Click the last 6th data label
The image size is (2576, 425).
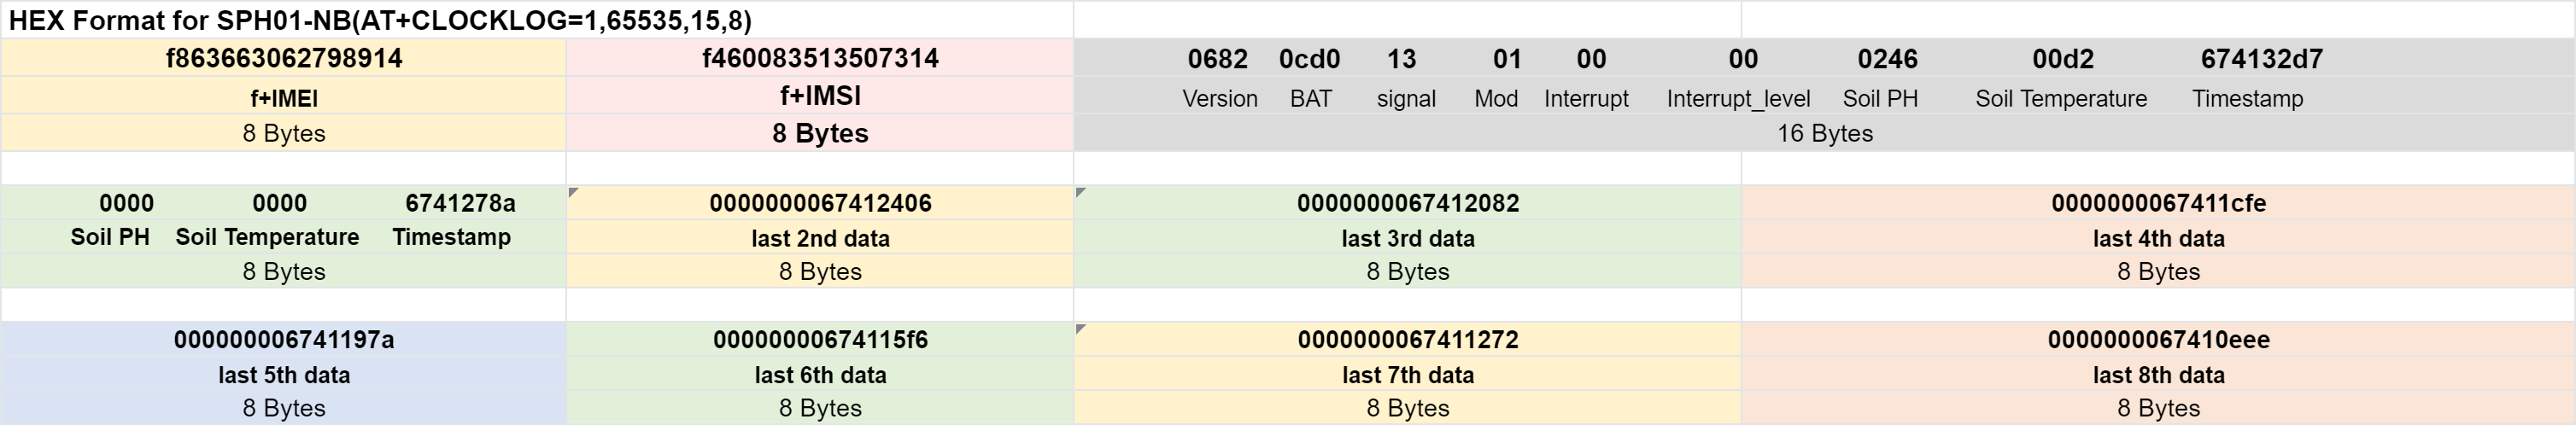(x=820, y=375)
